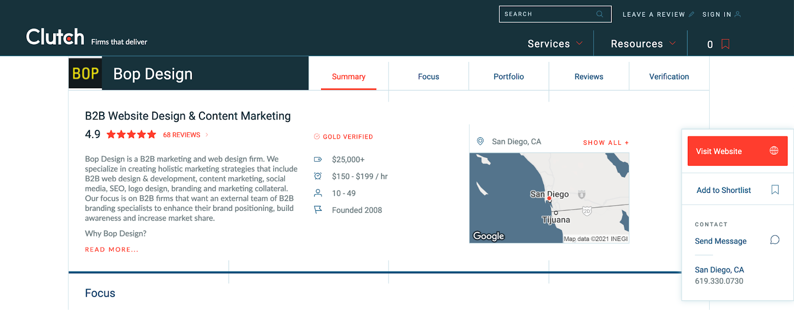This screenshot has width=794, height=310.
Task: Click the phone number 619.330.0730
Action: (x=719, y=281)
